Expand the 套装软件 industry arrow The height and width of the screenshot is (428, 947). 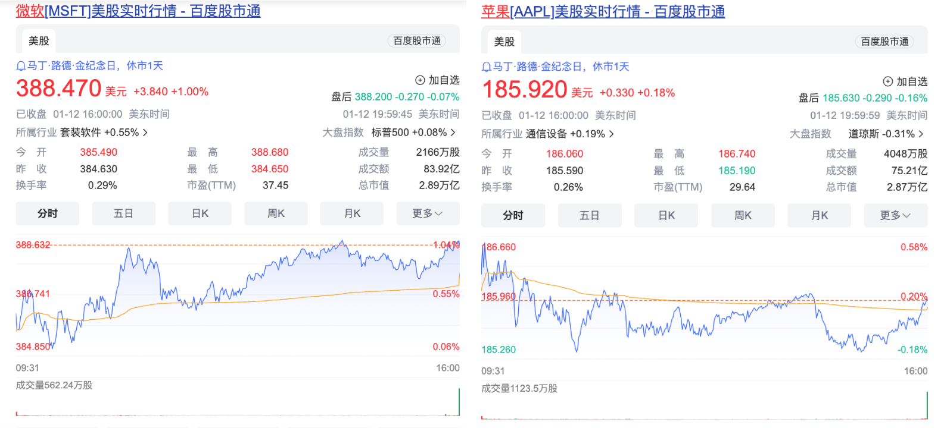click(x=145, y=133)
